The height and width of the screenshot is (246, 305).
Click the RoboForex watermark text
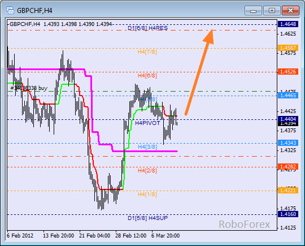(245, 225)
